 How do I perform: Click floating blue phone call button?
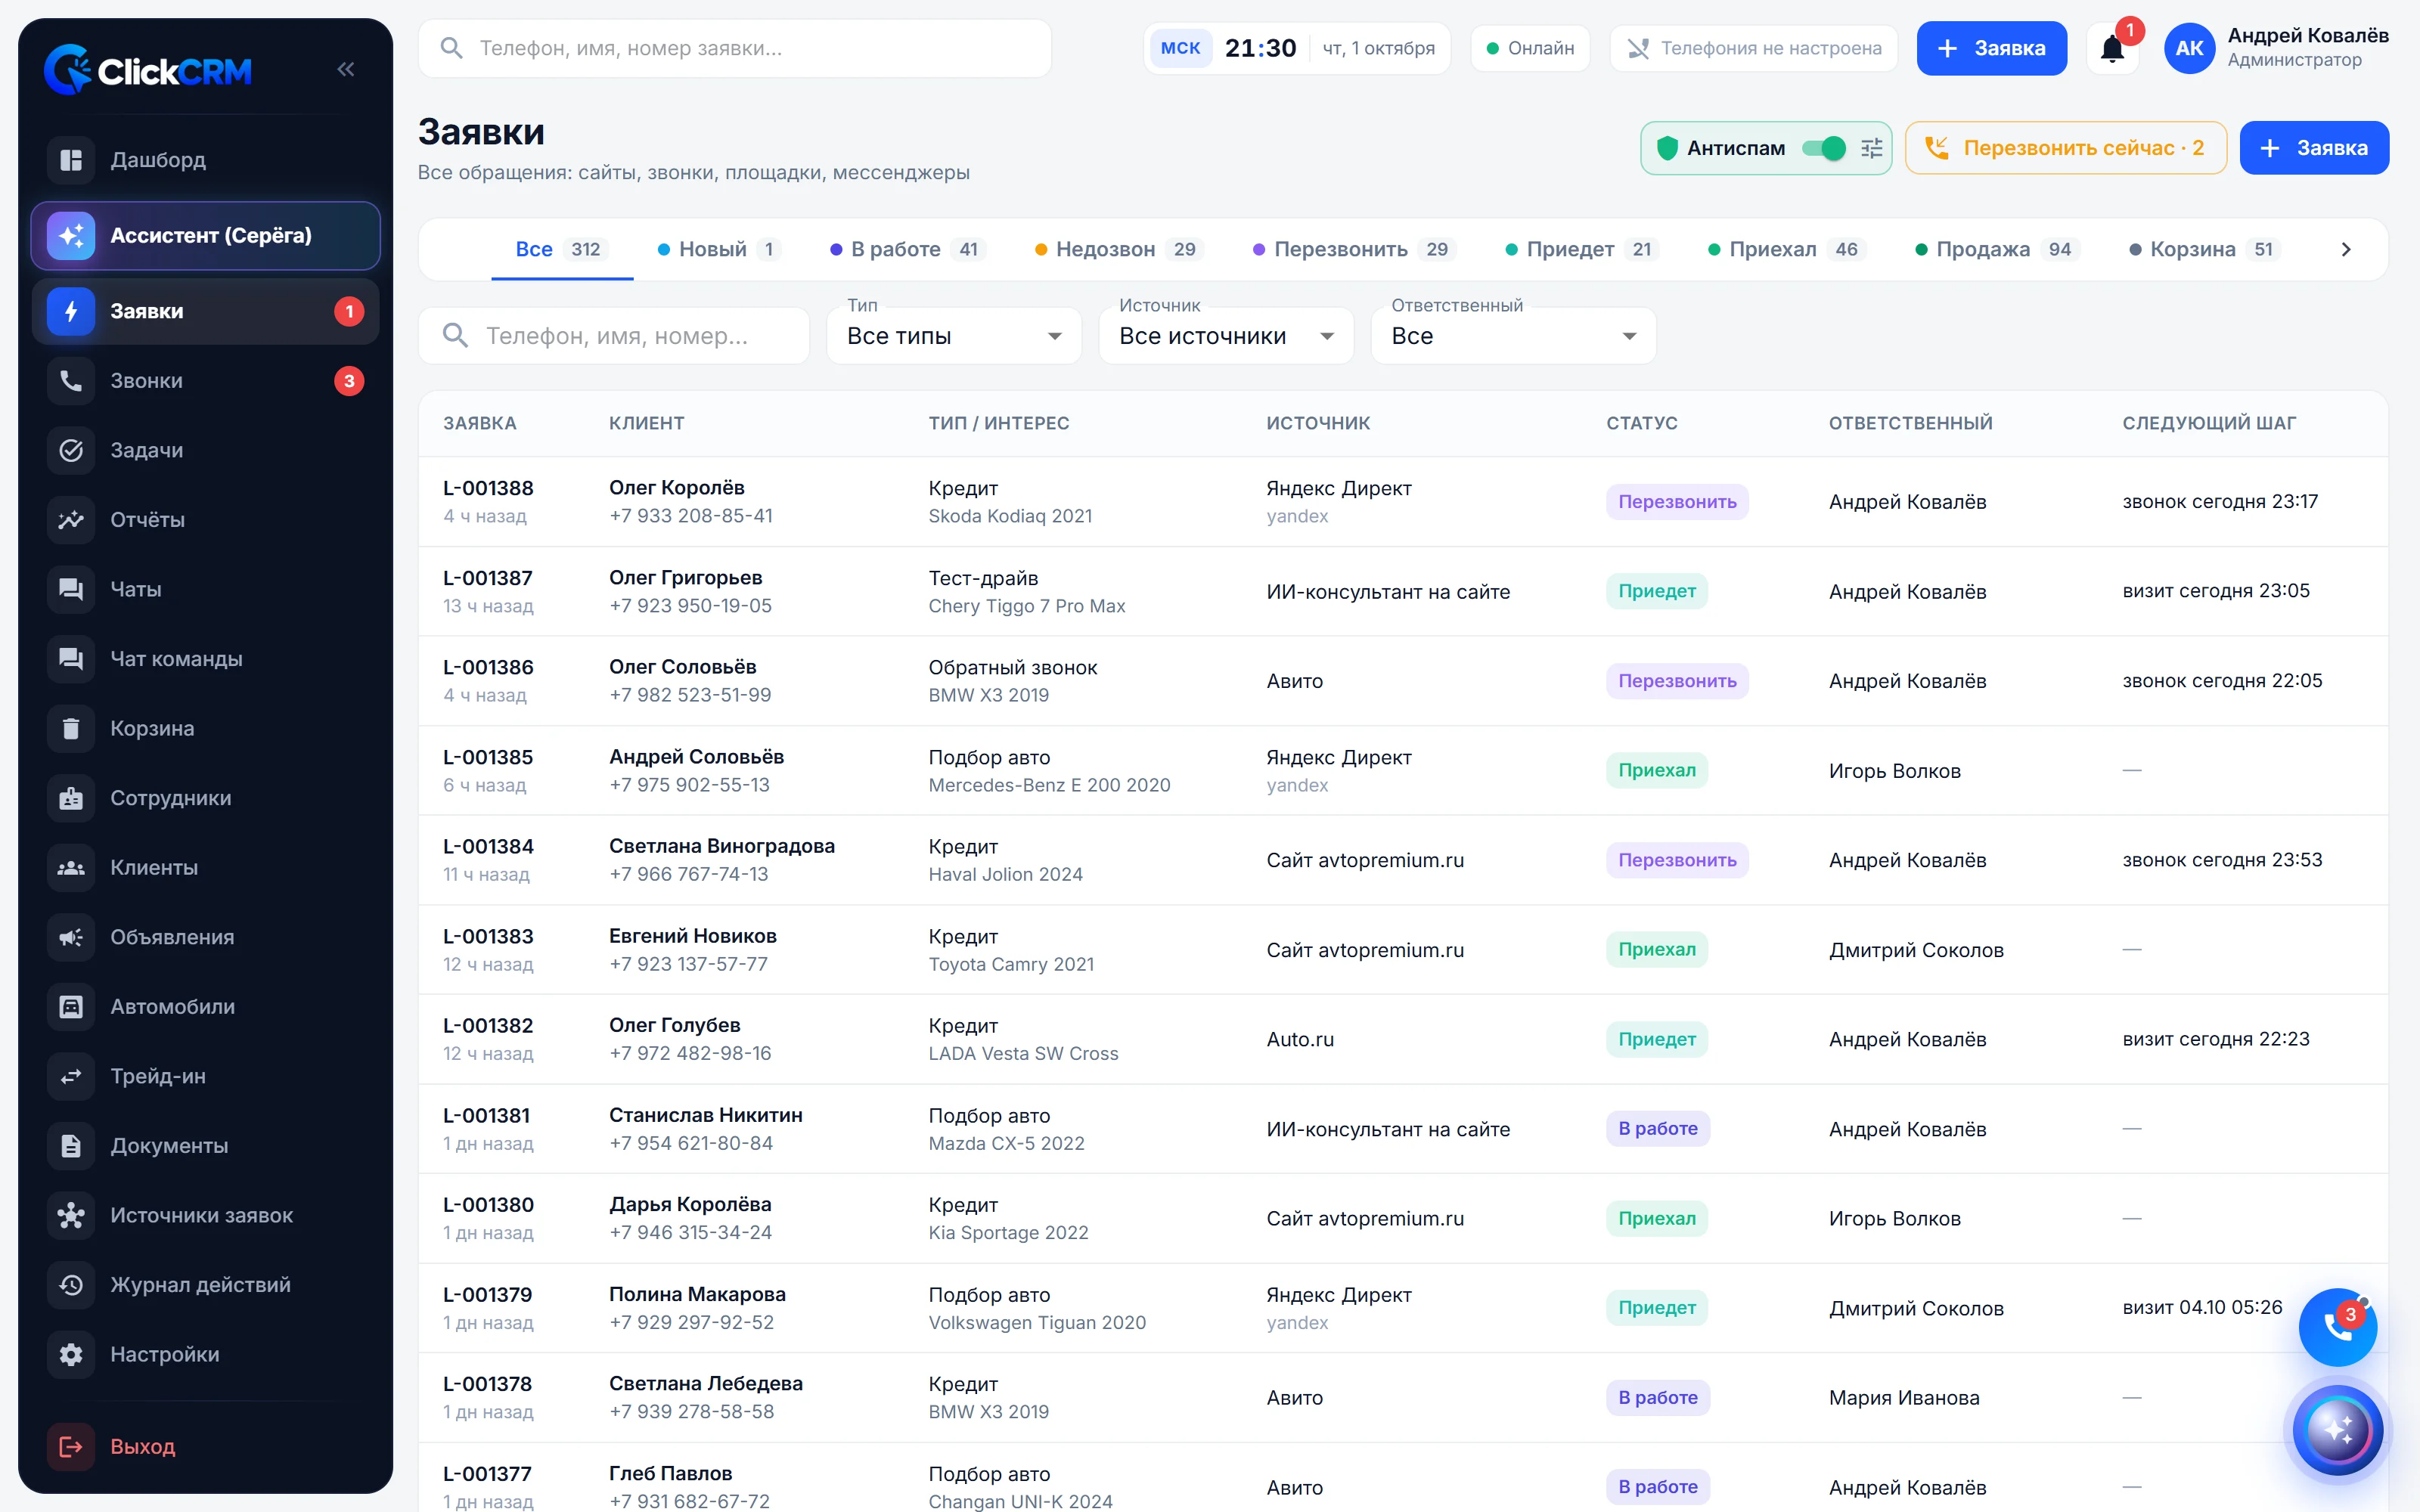2337,1327
